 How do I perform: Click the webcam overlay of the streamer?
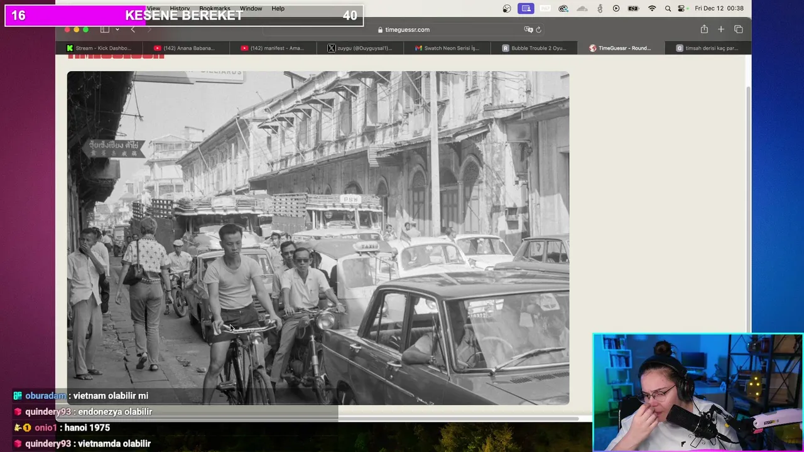tap(698, 393)
